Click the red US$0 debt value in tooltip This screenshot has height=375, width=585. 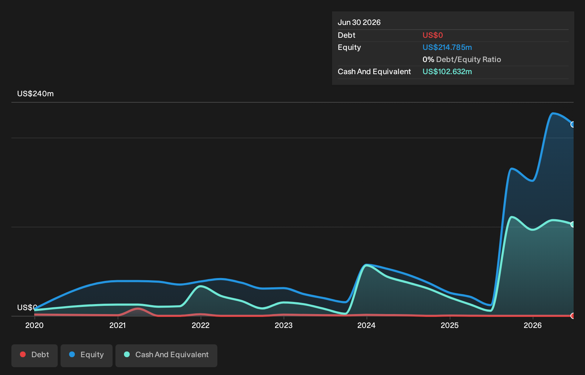[x=433, y=35]
